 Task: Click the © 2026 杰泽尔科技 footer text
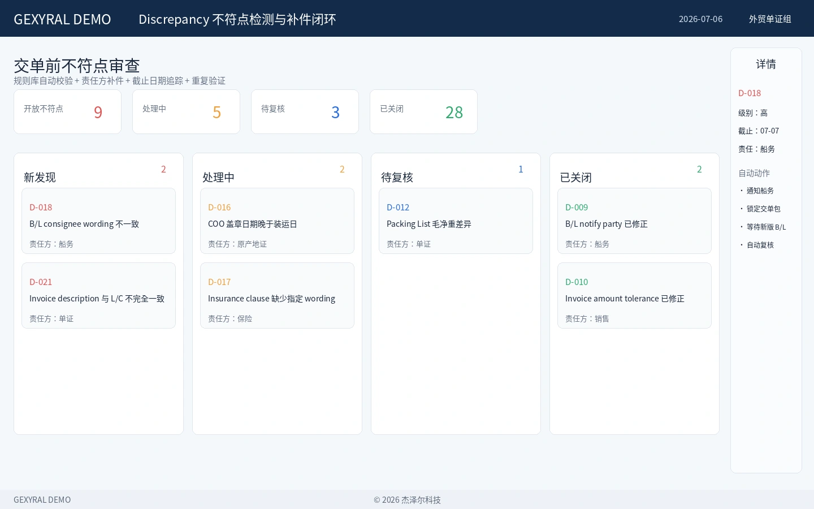point(407,500)
